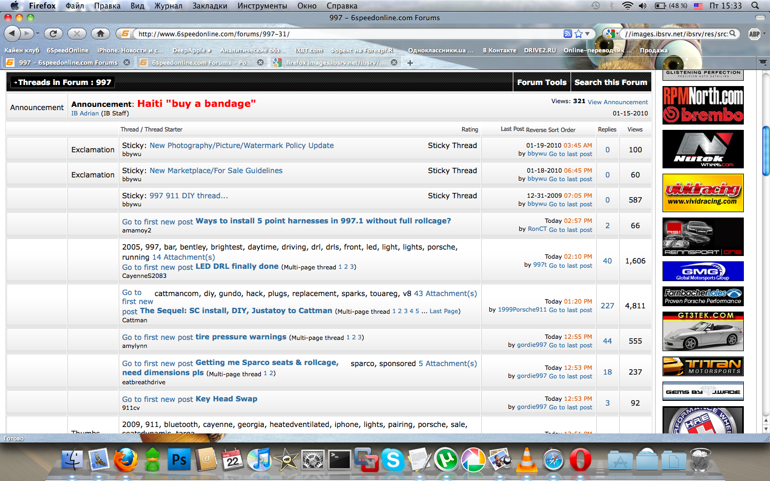Click the RSS feed icon in address bar
Screen dimensions: 770x481
pyautogui.click(x=567, y=34)
